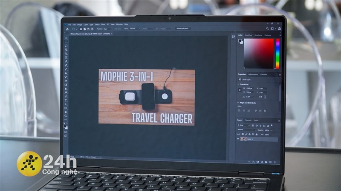Select the Lasso tool
Viewport: 341px width, 191px height.
pos(66,46)
